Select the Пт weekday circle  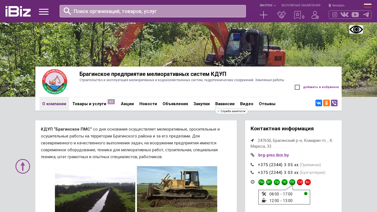tap(292, 182)
